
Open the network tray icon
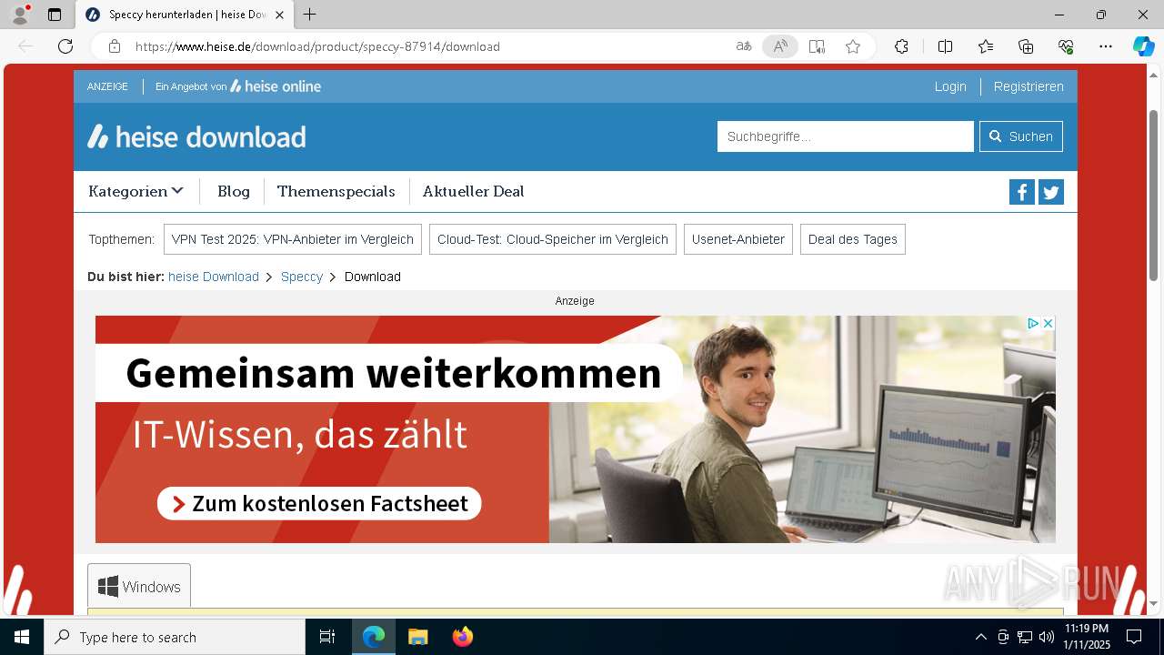[1024, 637]
